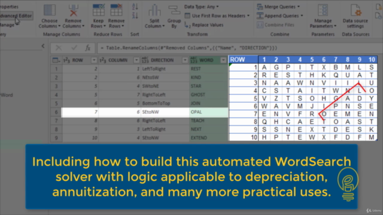Image resolution: width=383 pixels, height=215 pixels.
Task: Select the OPAL word cell
Action: (x=209, y=112)
